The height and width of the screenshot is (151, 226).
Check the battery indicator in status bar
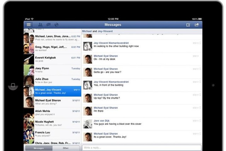pos(200,19)
